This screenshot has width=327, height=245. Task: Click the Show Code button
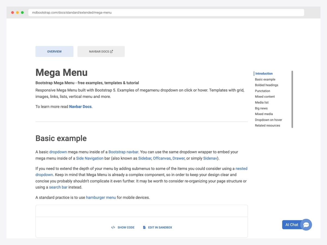click(123, 227)
